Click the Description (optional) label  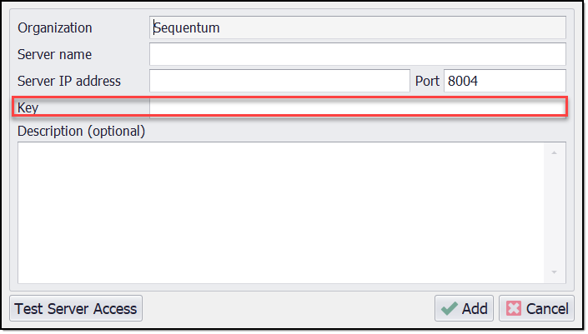(82, 131)
